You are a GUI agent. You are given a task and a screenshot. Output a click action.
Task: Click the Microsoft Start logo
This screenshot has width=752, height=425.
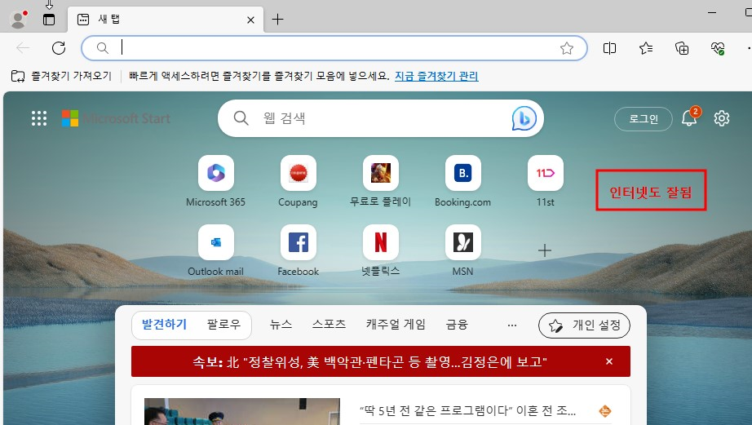coord(116,118)
